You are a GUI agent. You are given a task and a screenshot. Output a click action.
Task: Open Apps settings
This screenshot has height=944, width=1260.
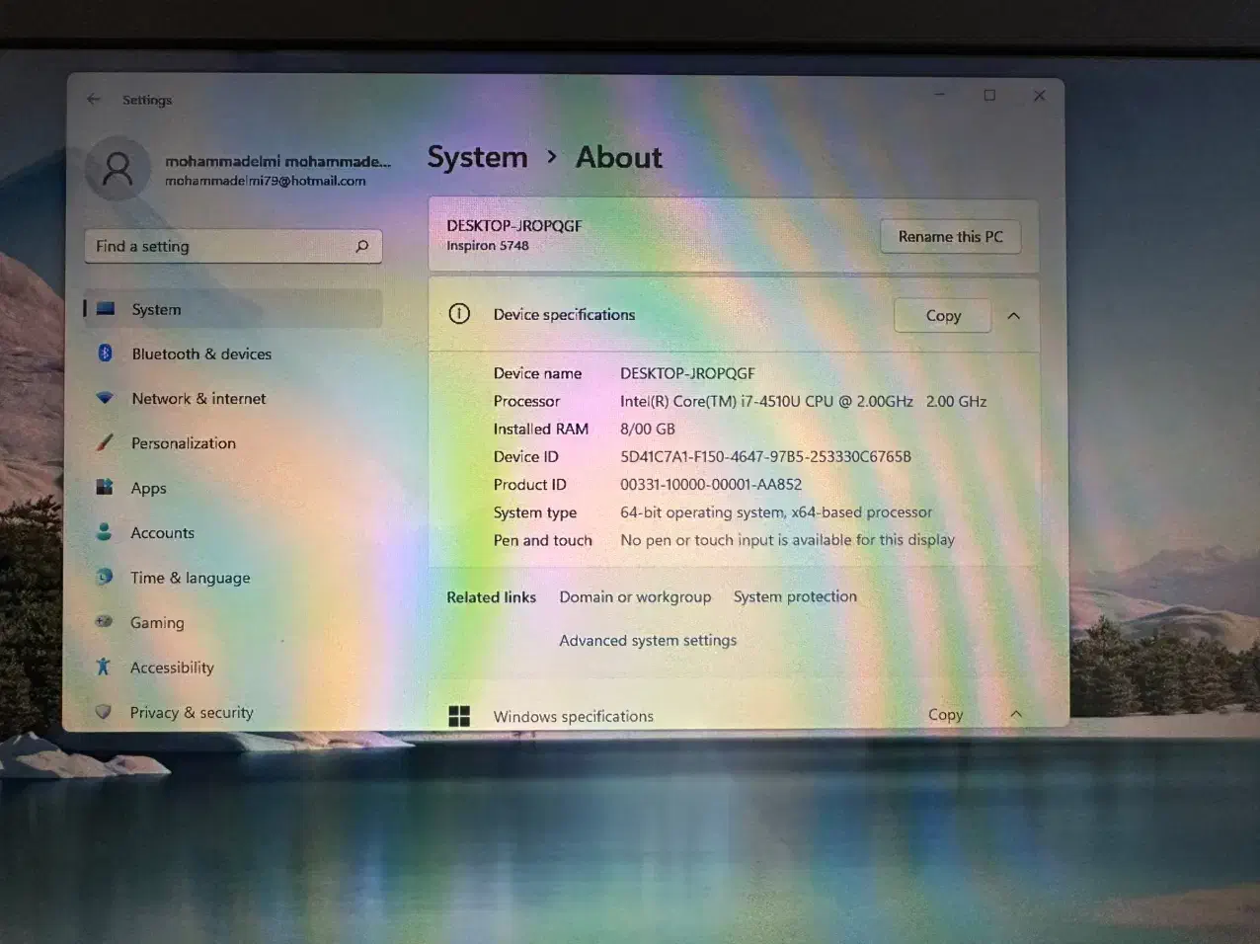[233, 488]
